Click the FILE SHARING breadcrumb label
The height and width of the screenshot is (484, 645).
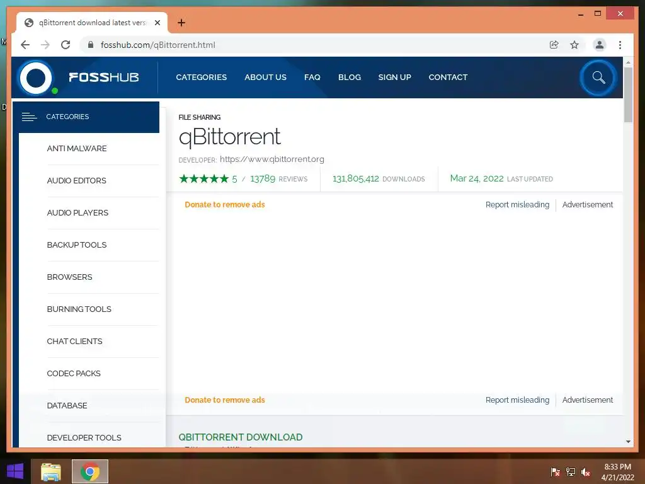[x=200, y=117]
